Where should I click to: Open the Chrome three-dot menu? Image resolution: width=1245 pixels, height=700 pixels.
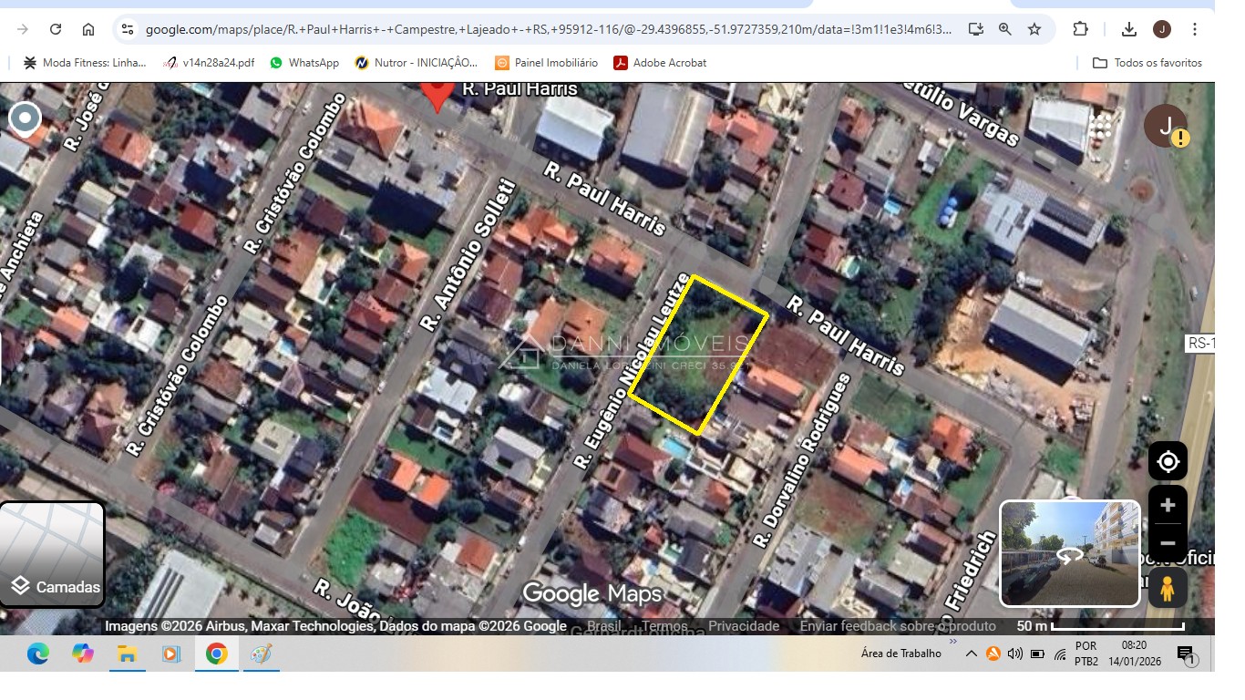(1195, 29)
